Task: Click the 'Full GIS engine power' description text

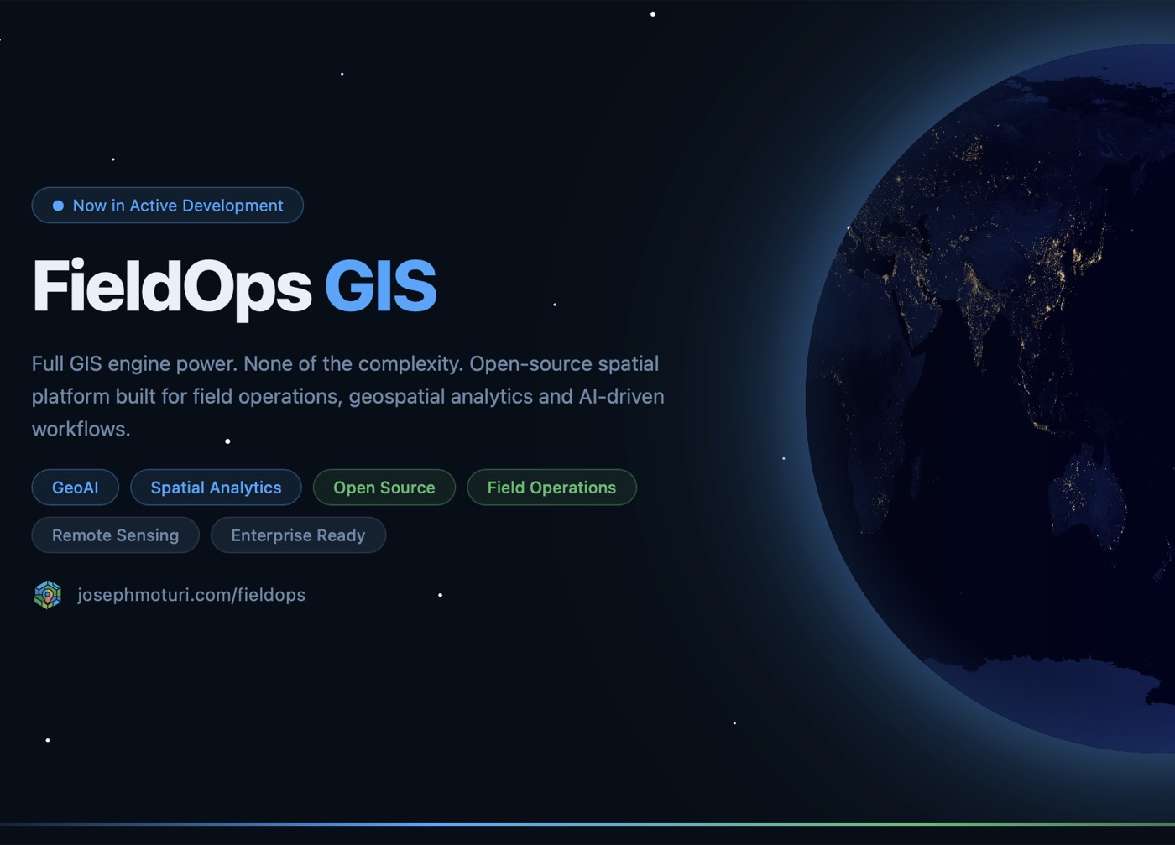Action: (x=348, y=396)
